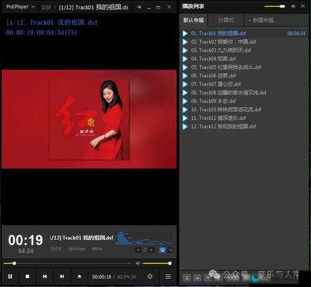Move playlist item to top with first bottom icon
Viewport: 311px width, 287px height.
[x=187, y=278]
